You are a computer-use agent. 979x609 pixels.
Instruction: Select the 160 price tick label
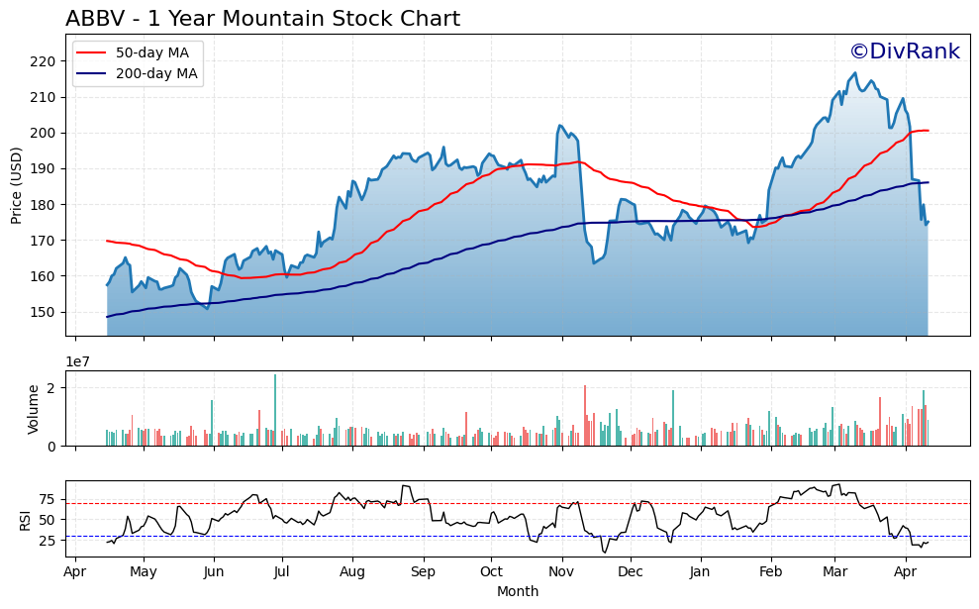44,276
